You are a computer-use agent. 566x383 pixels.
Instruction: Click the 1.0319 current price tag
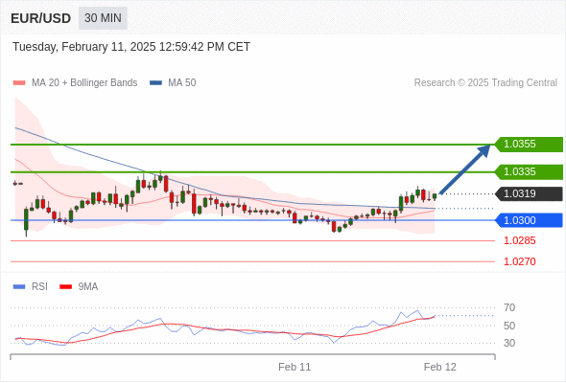point(529,193)
